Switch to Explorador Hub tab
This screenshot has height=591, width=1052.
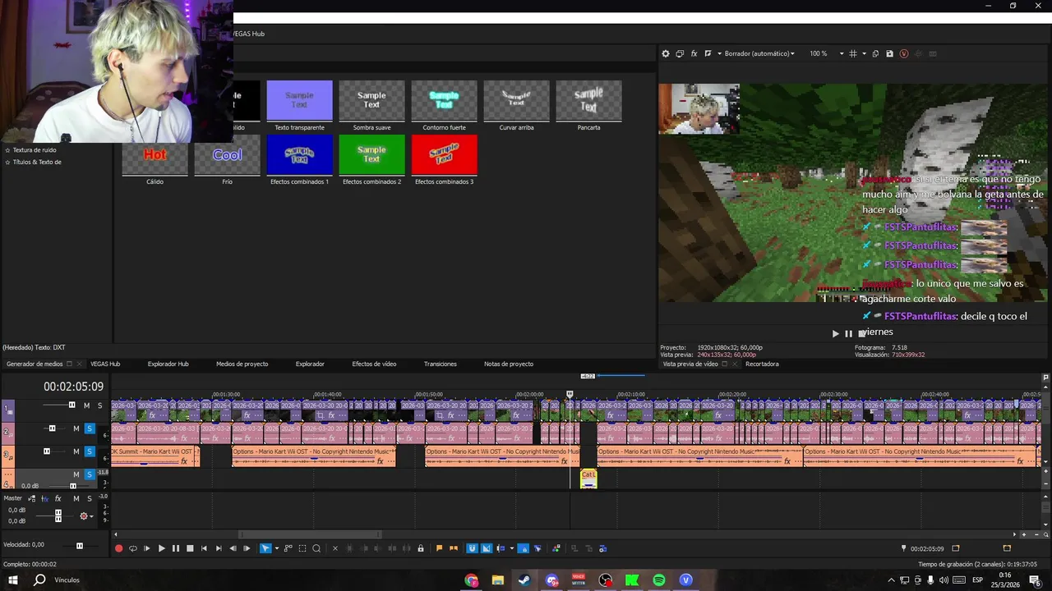pos(168,364)
